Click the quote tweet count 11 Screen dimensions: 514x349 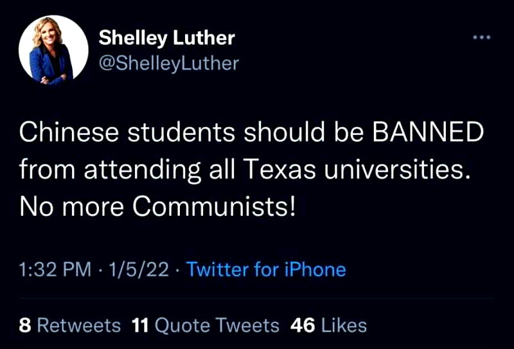point(141,325)
